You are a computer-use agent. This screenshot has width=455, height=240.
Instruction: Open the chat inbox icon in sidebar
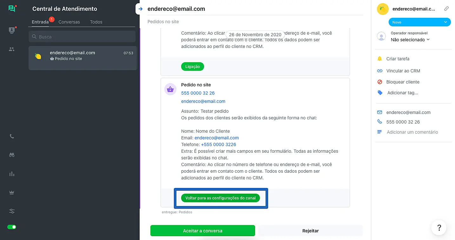(x=12, y=9)
